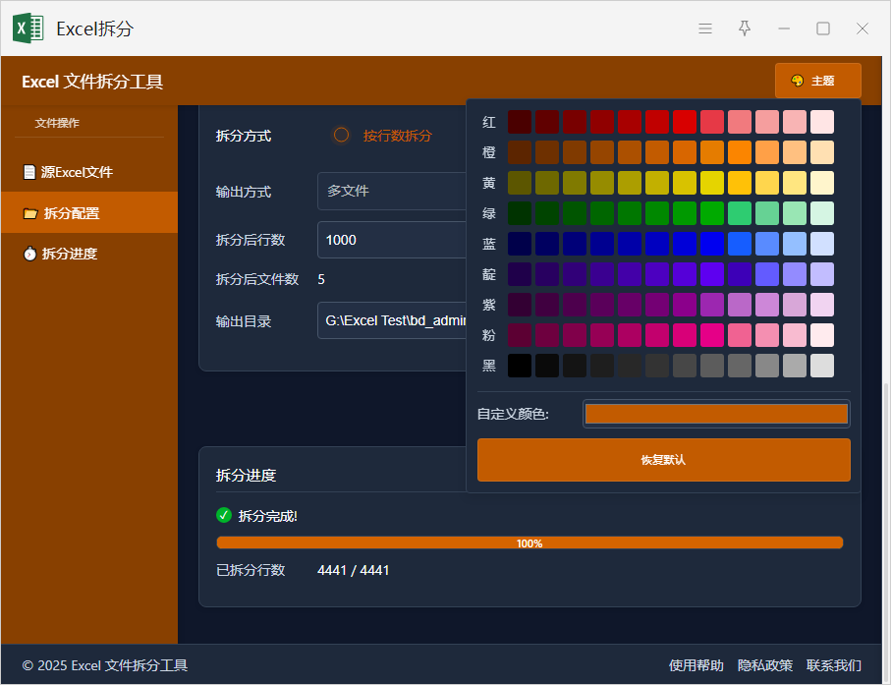Pick the darkest purple swatch in 紫 row

tap(520, 305)
